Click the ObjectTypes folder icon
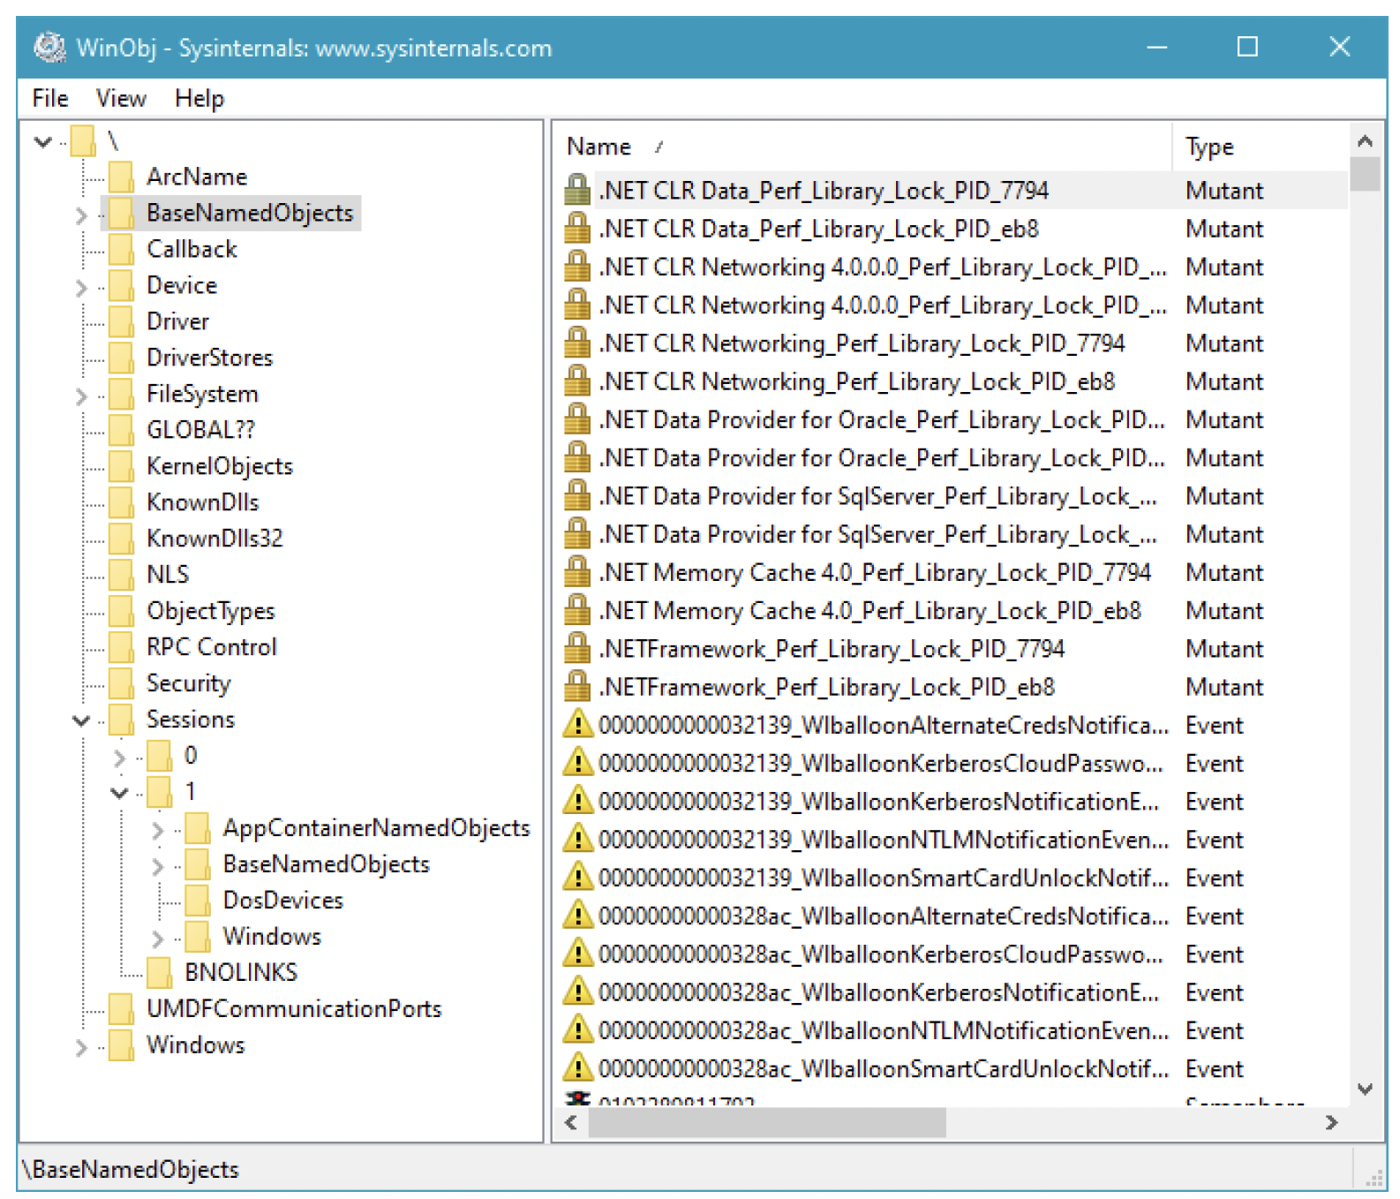The height and width of the screenshot is (1199, 1400). [x=121, y=611]
